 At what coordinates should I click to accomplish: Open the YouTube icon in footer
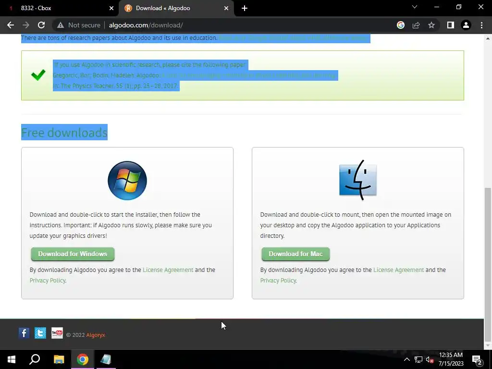click(x=57, y=333)
